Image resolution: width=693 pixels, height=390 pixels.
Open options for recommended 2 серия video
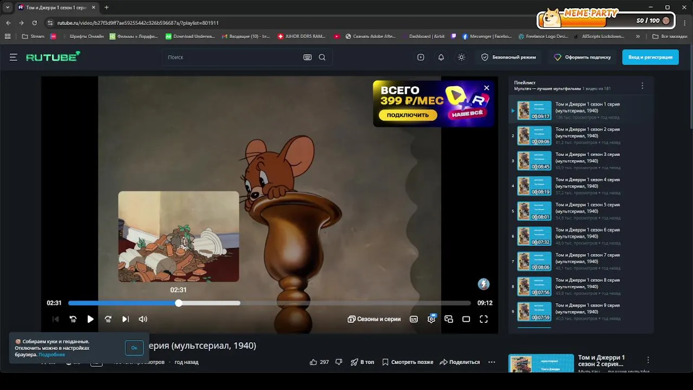pyautogui.click(x=648, y=360)
